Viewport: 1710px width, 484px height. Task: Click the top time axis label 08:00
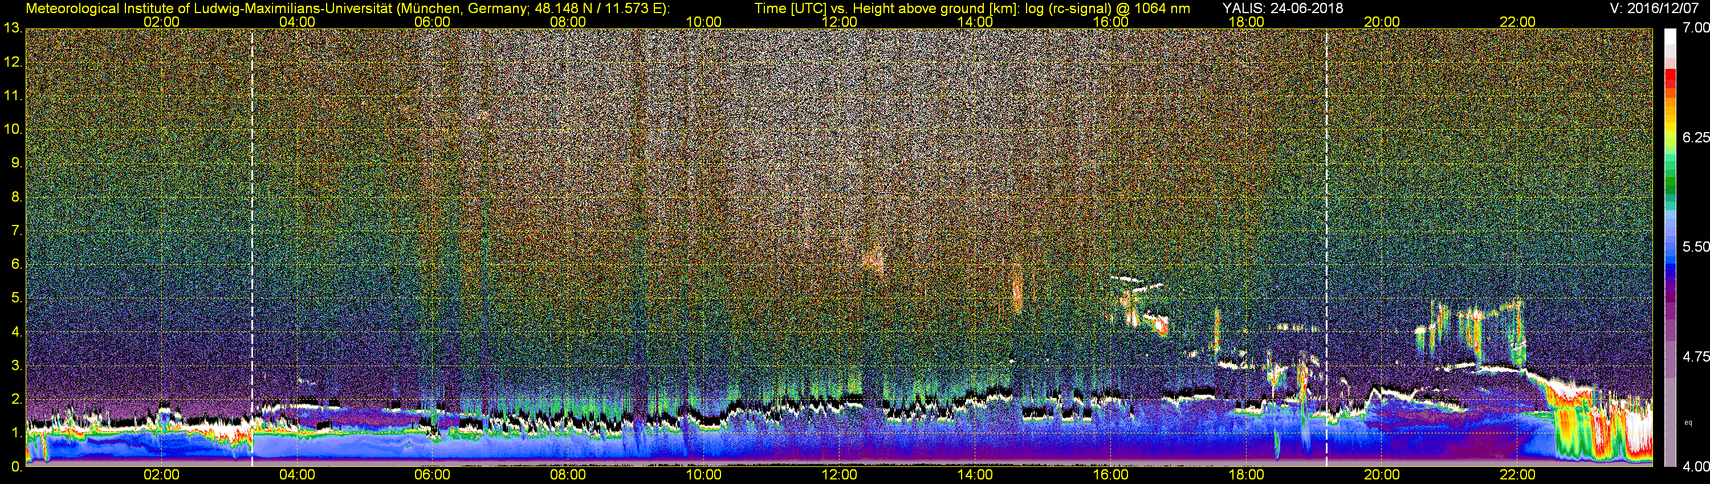pos(568,22)
